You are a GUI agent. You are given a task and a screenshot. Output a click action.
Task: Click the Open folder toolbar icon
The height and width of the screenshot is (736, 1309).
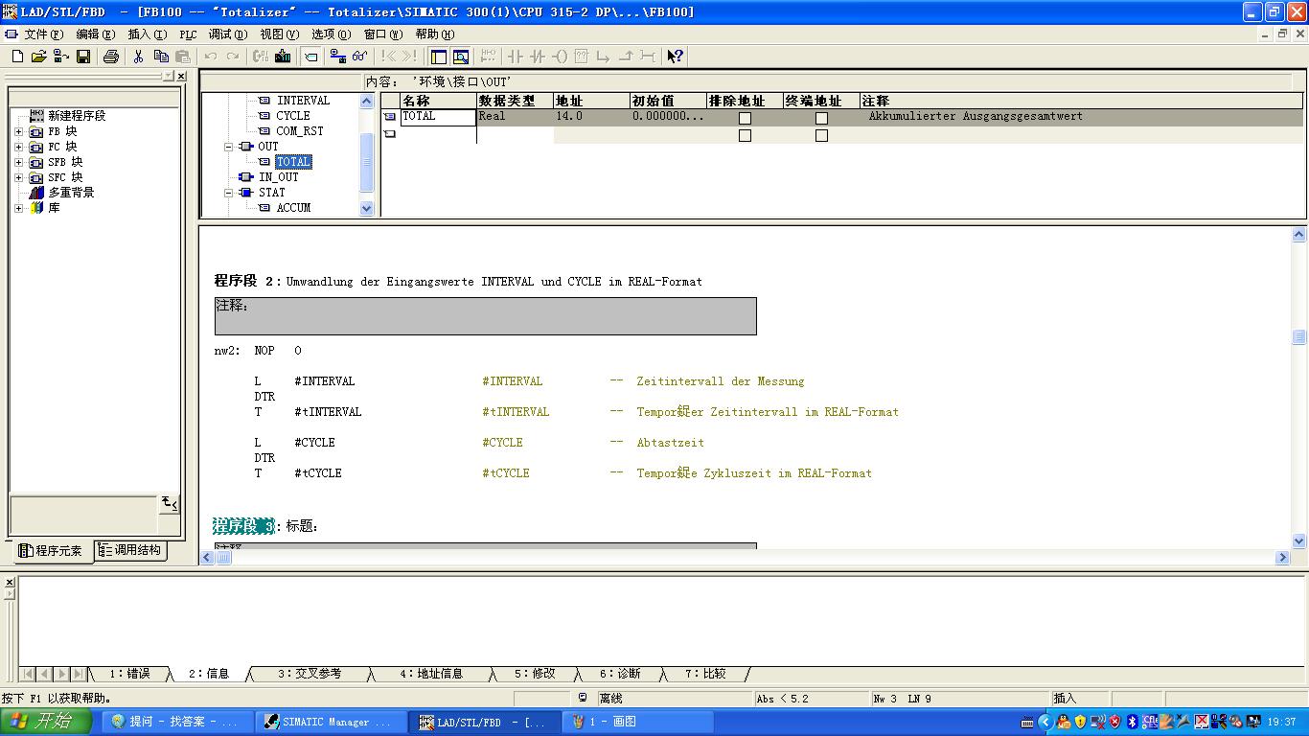coord(39,57)
